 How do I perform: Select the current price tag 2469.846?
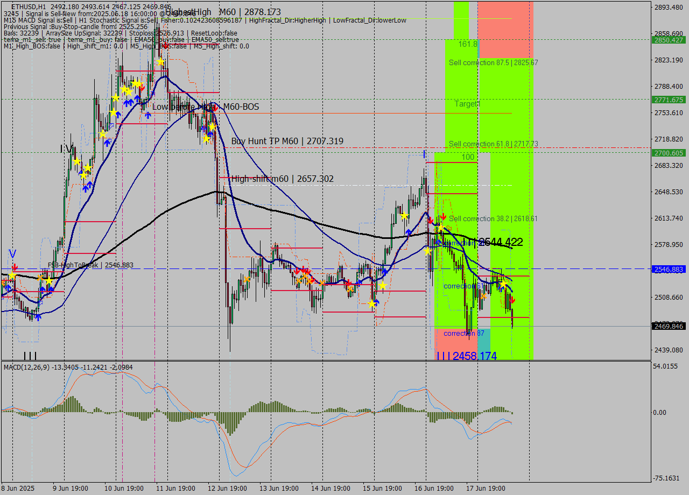click(668, 326)
